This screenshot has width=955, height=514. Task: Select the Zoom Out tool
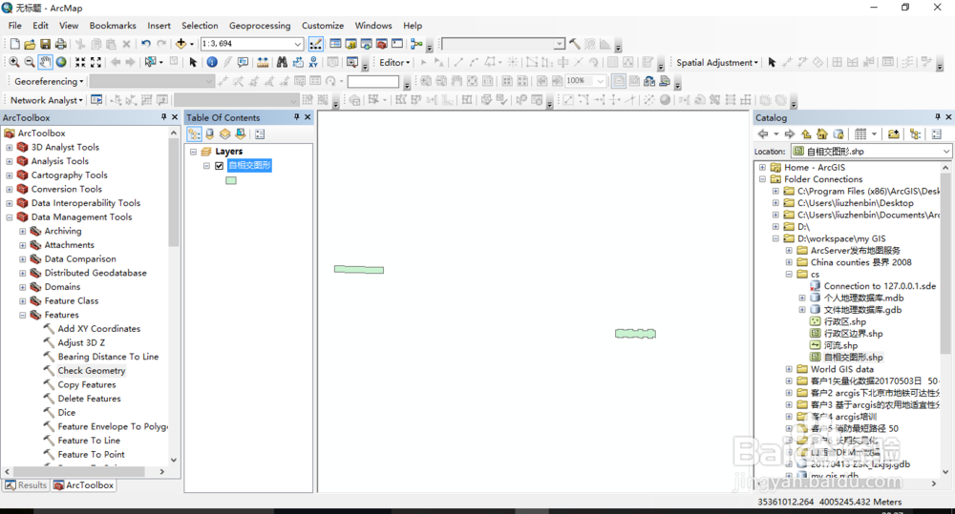point(30,62)
